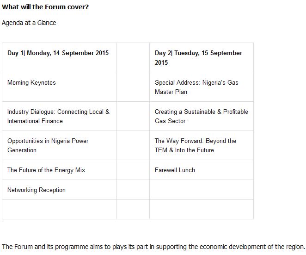Click the 'What will the Forum cover?' heading
The image size is (306, 255).
(45, 7)
